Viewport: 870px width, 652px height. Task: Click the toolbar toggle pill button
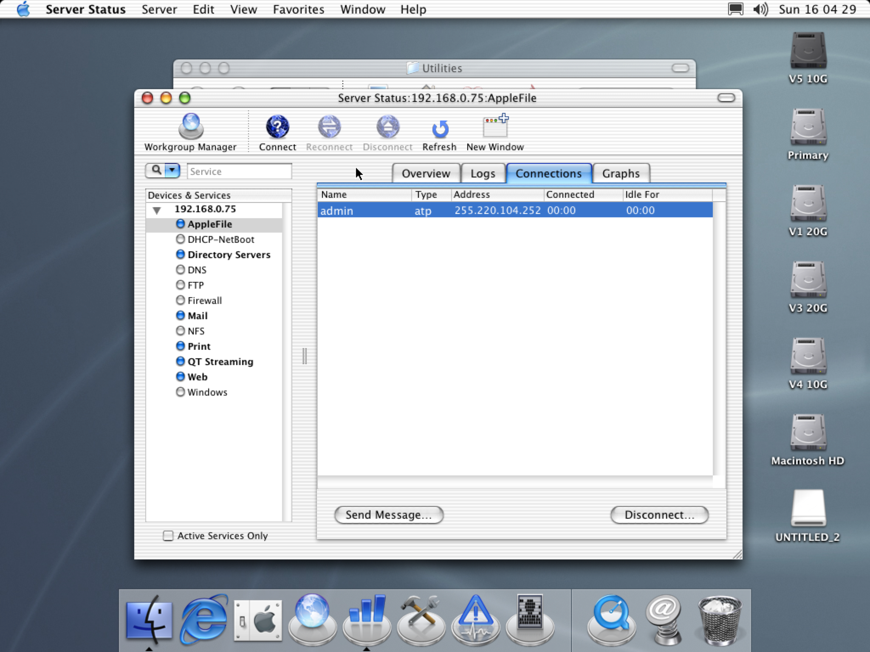pos(726,98)
